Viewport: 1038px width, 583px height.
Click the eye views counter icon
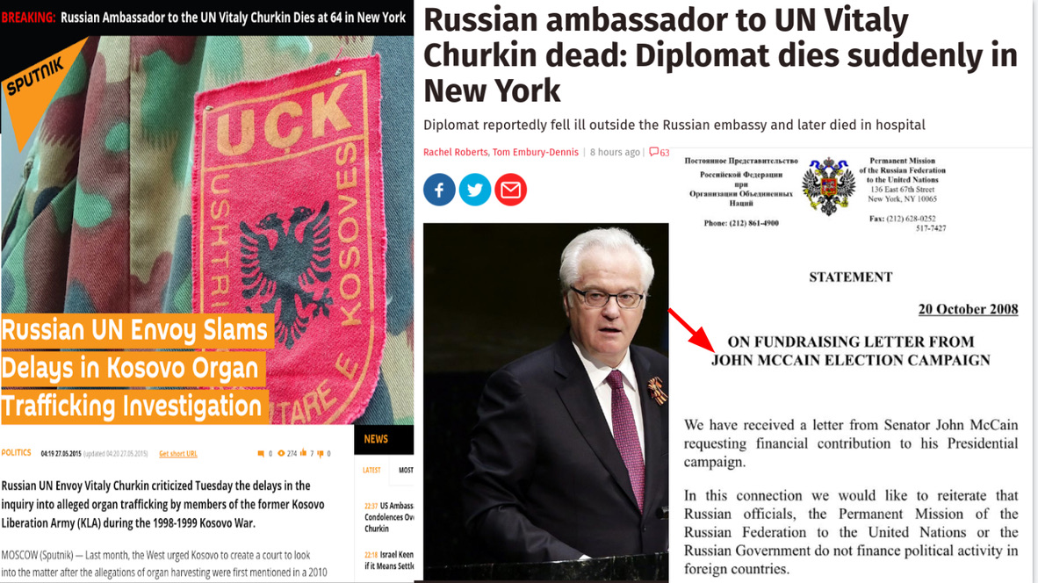(x=281, y=453)
